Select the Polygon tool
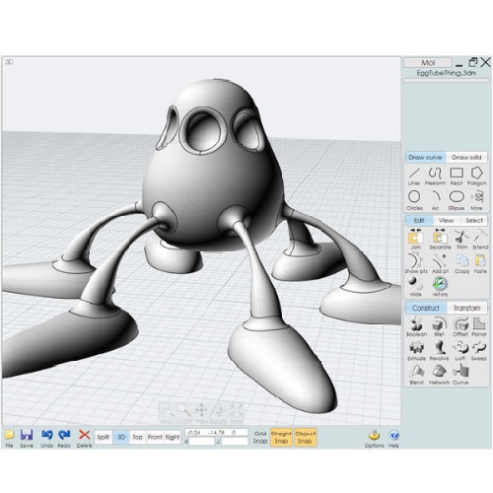Image resolution: width=493 pixels, height=493 pixels. click(476, 176)
